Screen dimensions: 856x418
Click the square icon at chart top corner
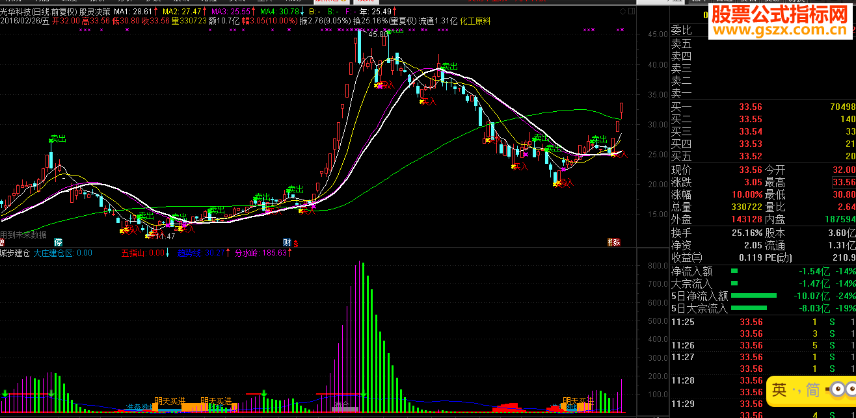pos(632,12)
